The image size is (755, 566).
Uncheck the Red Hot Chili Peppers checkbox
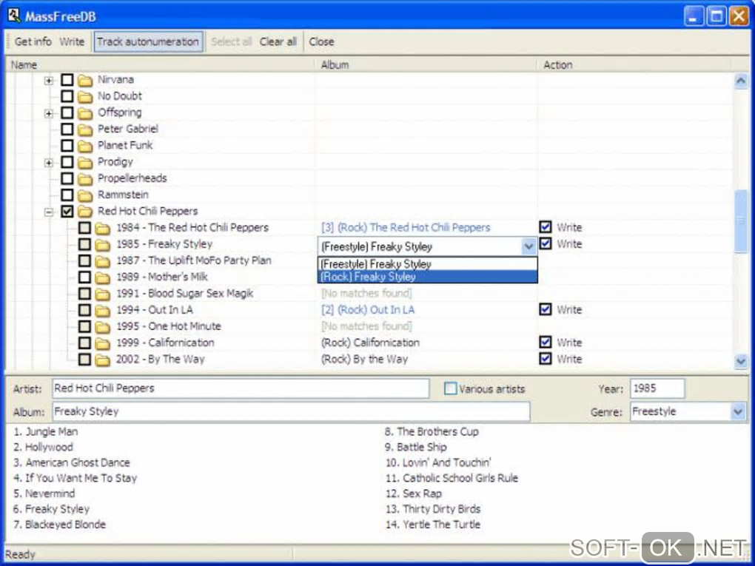coord(67,211)
